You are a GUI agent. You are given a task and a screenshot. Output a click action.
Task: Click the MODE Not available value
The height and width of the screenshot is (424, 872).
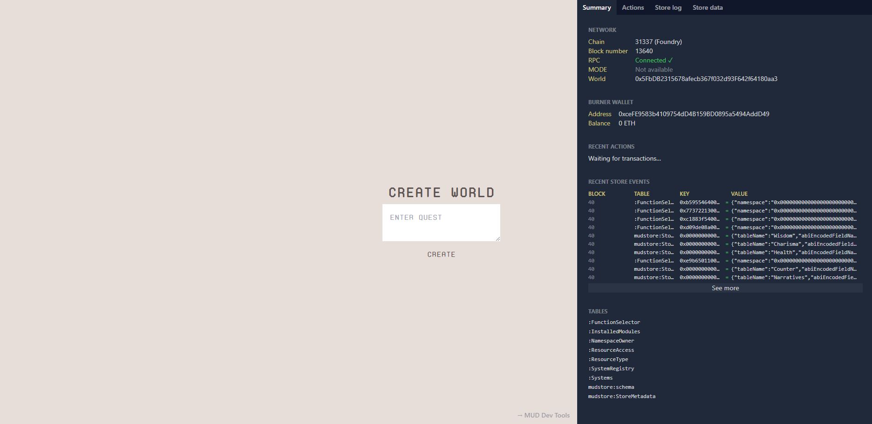click(x=654, y=69)
